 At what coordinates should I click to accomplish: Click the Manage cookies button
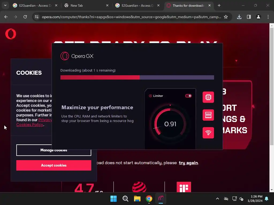pos(54,150)
